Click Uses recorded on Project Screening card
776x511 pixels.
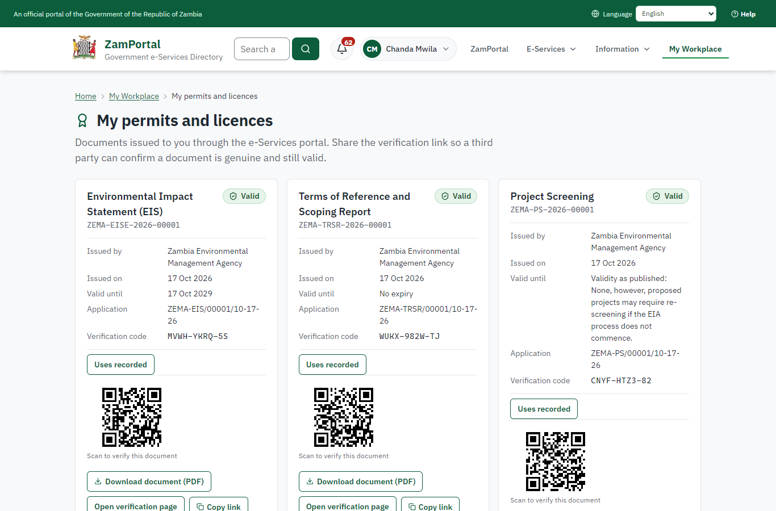point(544,409)
